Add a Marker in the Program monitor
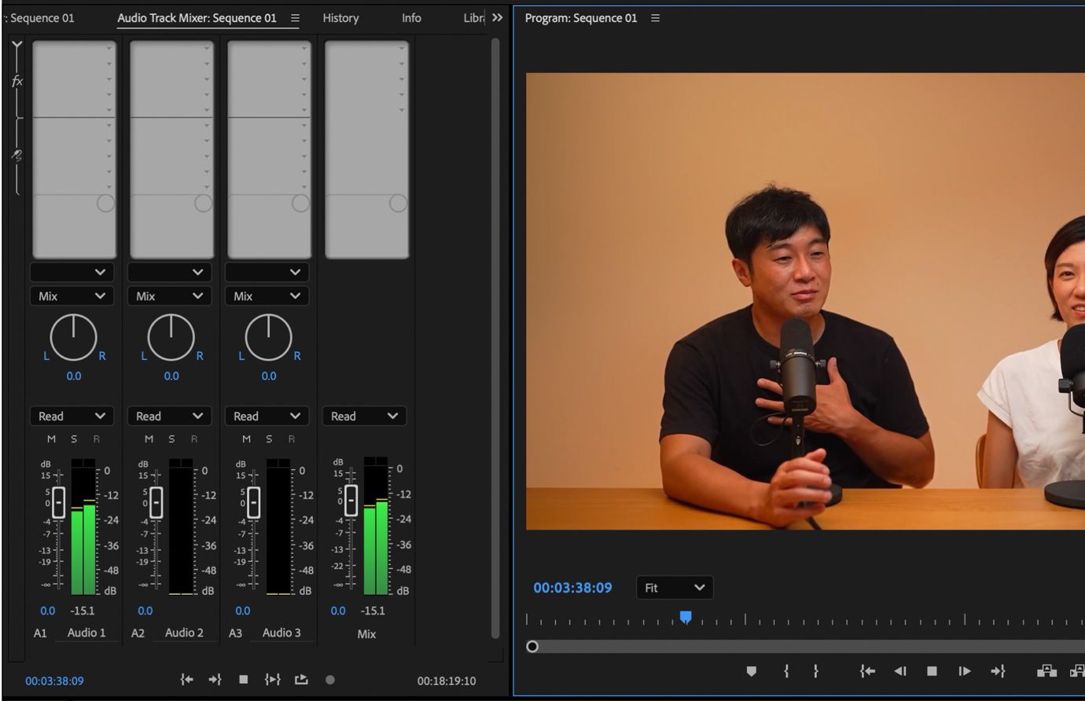1085x701 pixels. pos(752,671)
